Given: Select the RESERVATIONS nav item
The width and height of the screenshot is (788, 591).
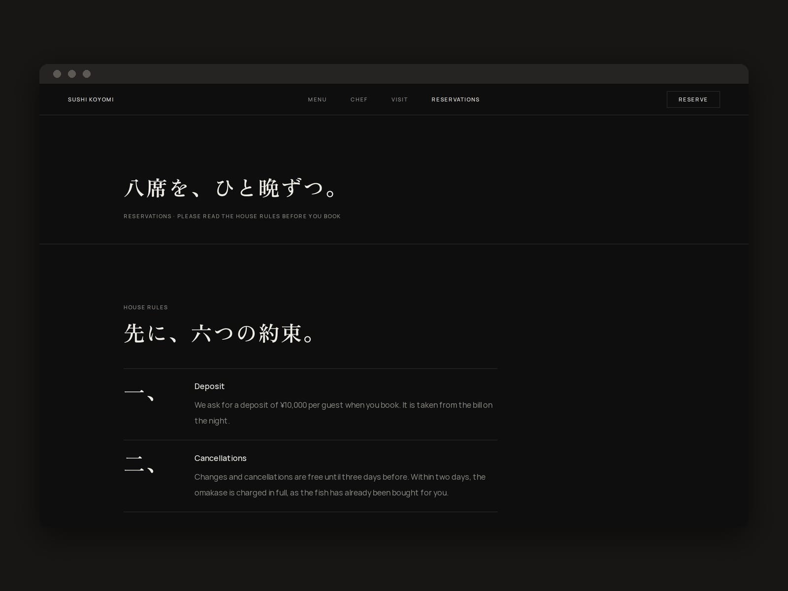Looking at the screenshot, I should coord(456,99).
